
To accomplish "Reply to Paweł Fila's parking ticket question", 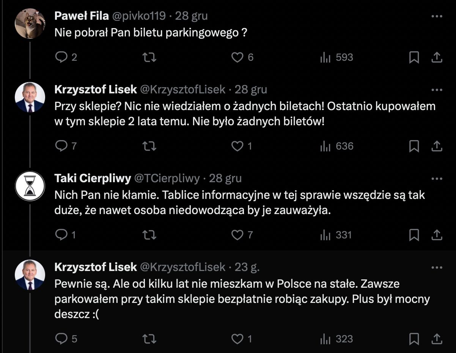I will pyautogui.click(x=62, y=57).
